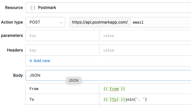Click the + Add new header link

tap(40, 61)
